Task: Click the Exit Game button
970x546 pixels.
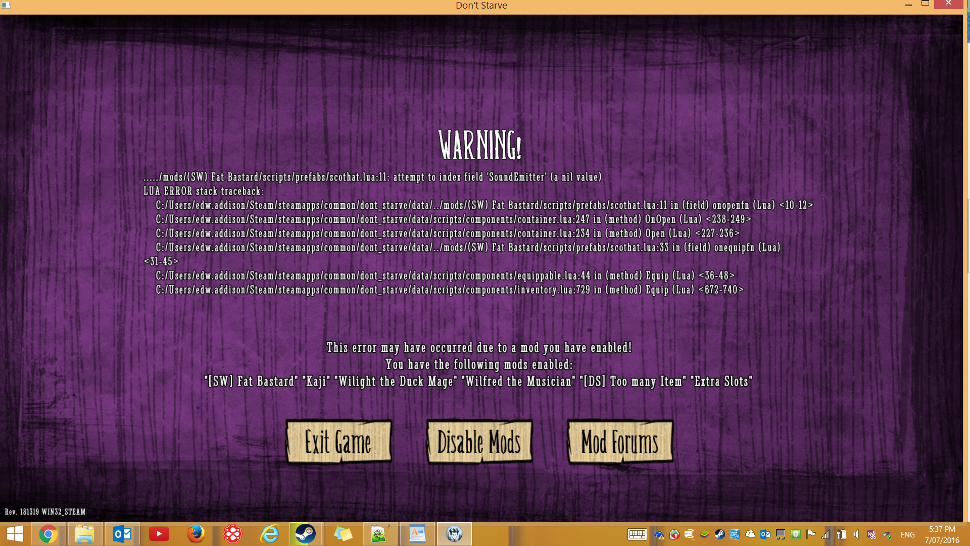Action: [338, 442]
